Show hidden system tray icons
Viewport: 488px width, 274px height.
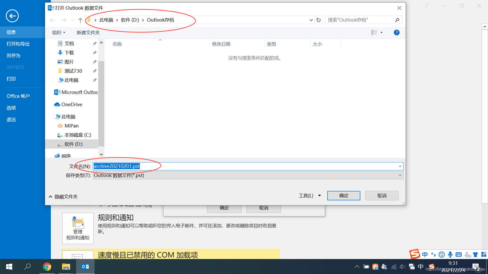click(357, 267)
